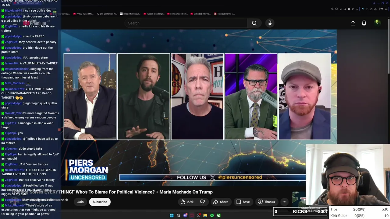Bookmark page with the heart icon
Image resolution: width=390 pixels, height=219 pixels.
coord(357,9)
